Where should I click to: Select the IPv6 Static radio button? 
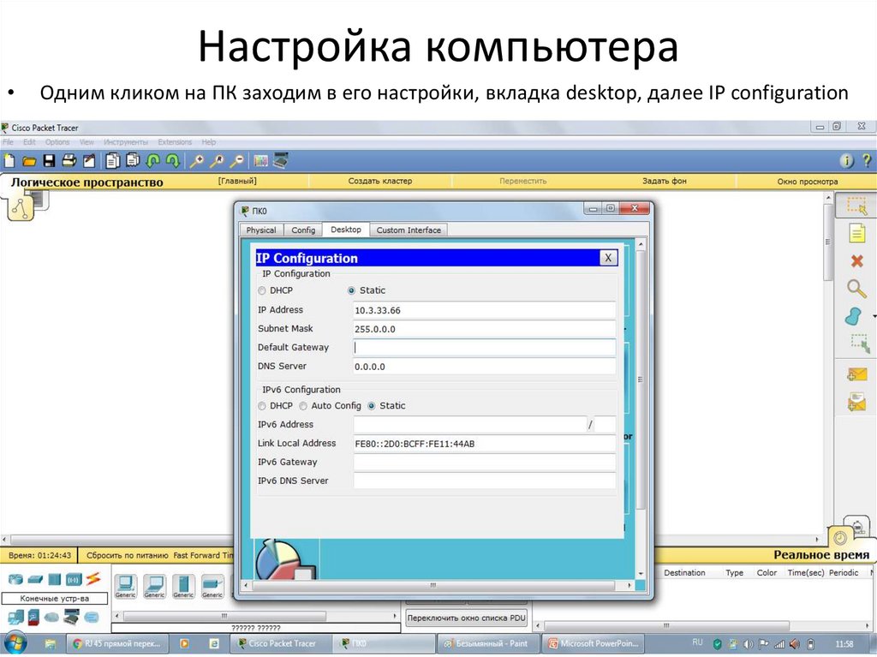pyautogui.click(x=372, y=406)
